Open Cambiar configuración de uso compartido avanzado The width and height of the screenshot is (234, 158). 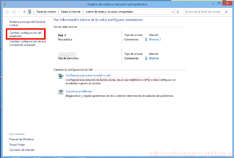coord(27,43)
